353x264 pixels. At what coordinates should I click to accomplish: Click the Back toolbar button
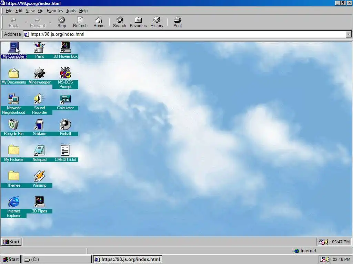point(13,22)
